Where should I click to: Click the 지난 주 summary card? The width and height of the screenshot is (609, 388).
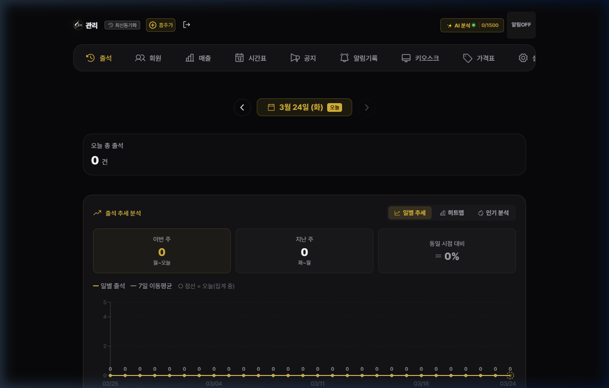tap(304, 251)
